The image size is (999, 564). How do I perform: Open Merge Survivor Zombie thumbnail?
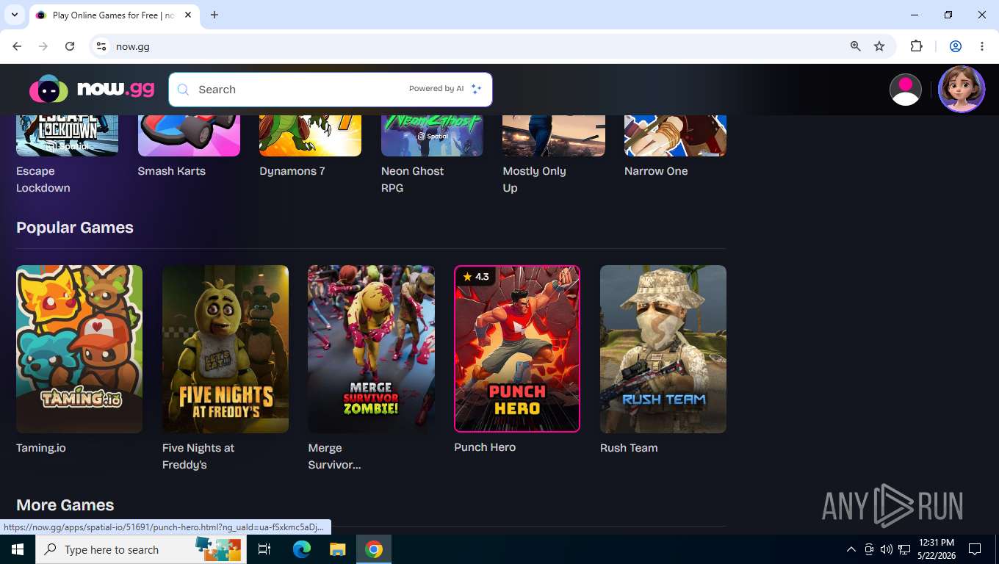coord(371,349)
